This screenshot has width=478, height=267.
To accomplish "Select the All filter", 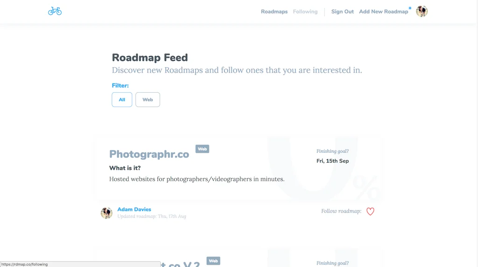I will [x=122, y=100].
